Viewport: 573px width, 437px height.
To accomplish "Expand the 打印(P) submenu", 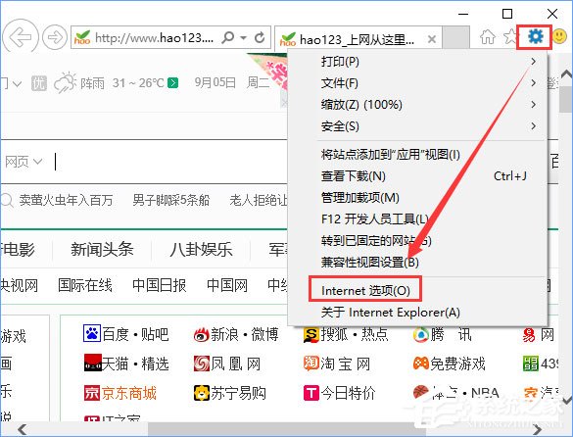I will coord(417,62).
